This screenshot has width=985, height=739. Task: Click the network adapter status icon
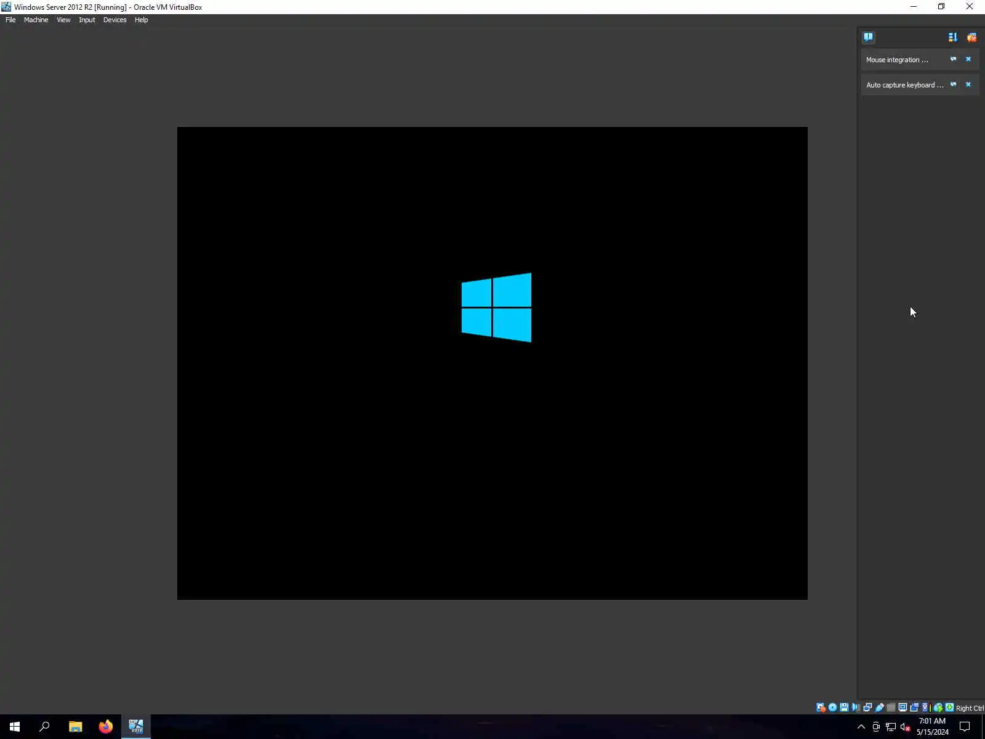coord(867,708)
